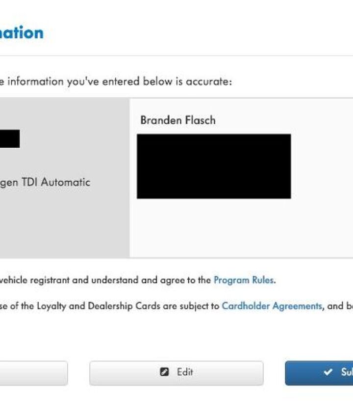Select the TDI Automatic vehicle text
The height and width of the screenshot is (415, 353).
[45, 182]
